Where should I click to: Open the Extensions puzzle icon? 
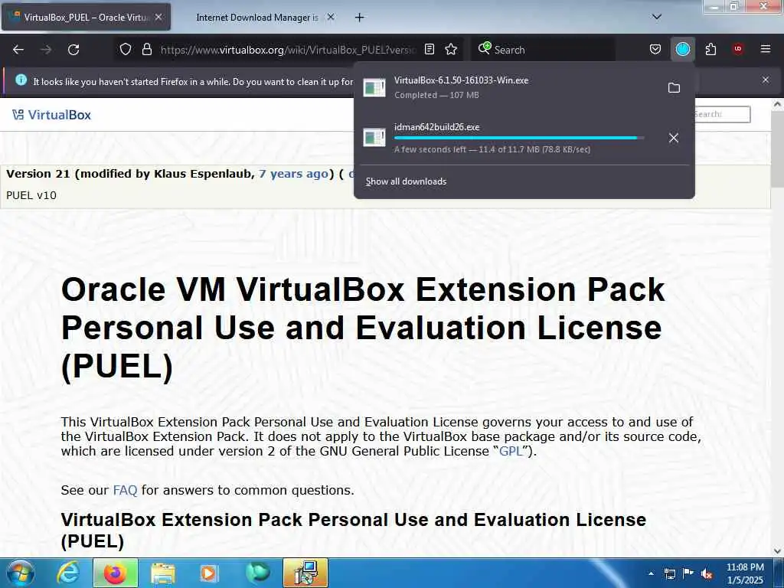(x=710, y=49)
